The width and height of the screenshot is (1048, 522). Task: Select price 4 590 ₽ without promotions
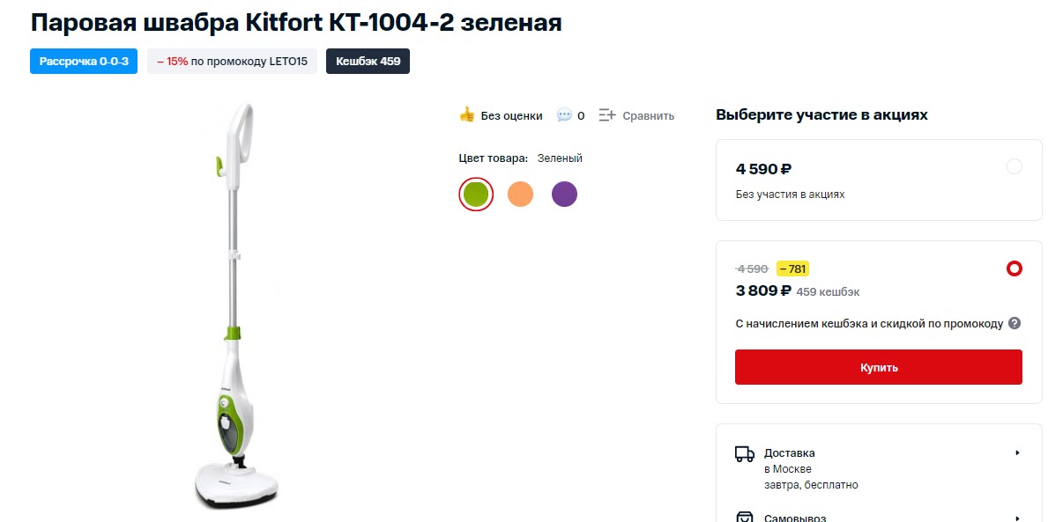pos(1014,166)
